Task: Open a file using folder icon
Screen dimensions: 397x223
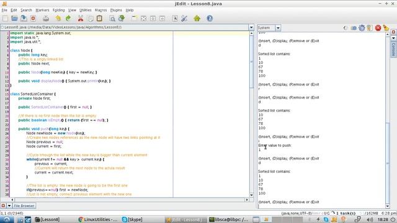Action: click(14, 18)
